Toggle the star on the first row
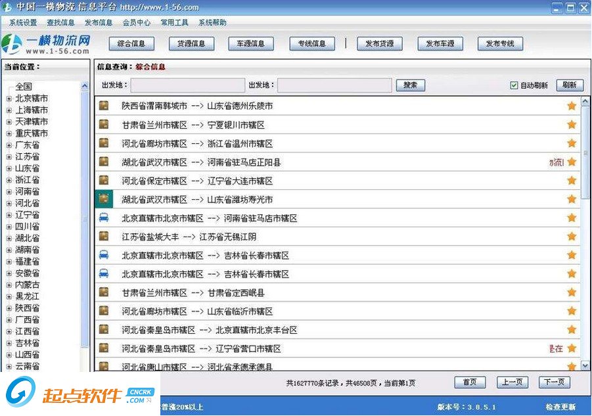The width and height of the screenshot is (592, 416). (571, 106)
